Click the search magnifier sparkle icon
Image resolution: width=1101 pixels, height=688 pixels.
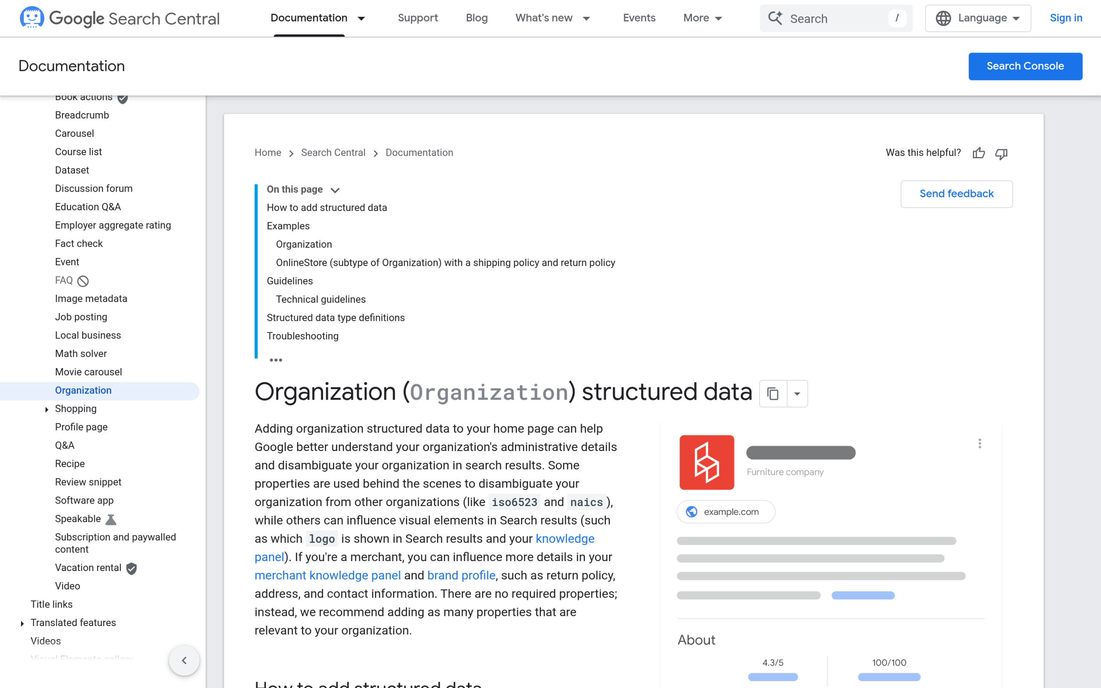tap(775, 18)
